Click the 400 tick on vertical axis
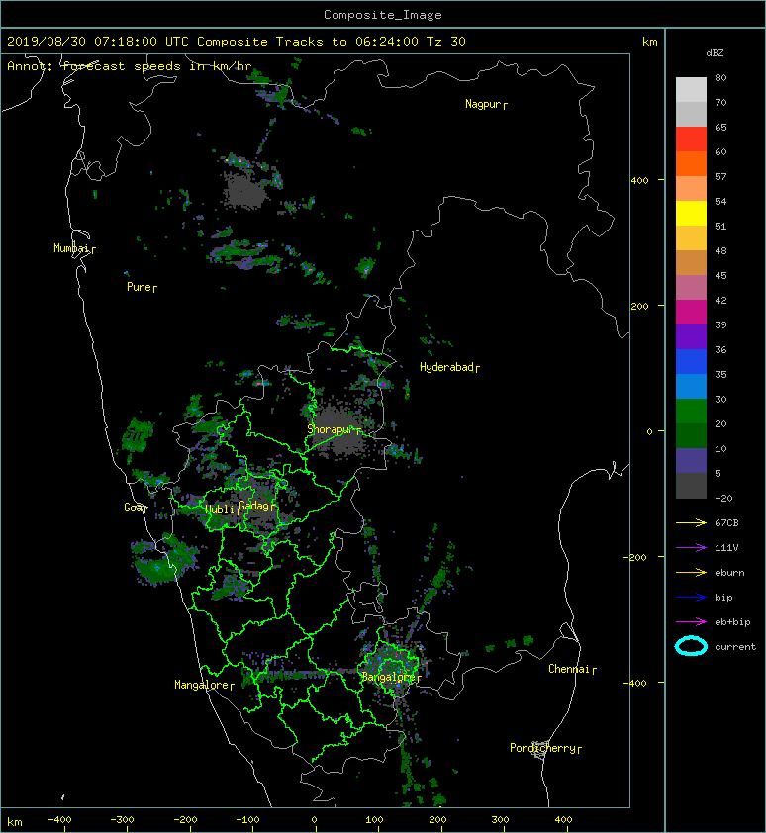Image resolution: width=766 pixels, height=833 pixels. click(x=640, y=181)
